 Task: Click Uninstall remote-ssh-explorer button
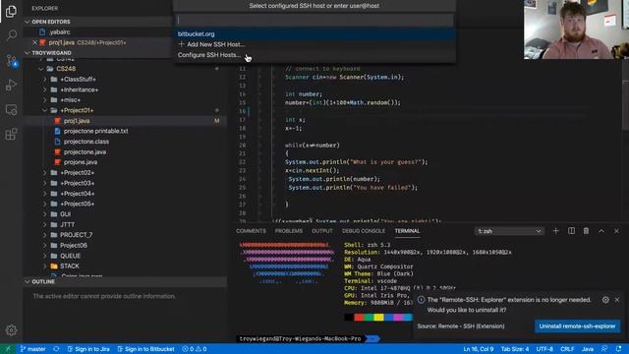[577, 325]
